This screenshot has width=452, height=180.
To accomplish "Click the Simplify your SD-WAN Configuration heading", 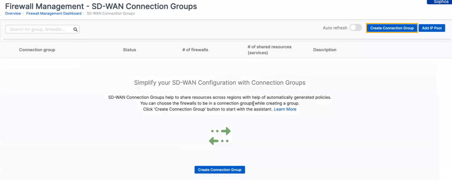I will pyautogui.click(x=220, y=83).
